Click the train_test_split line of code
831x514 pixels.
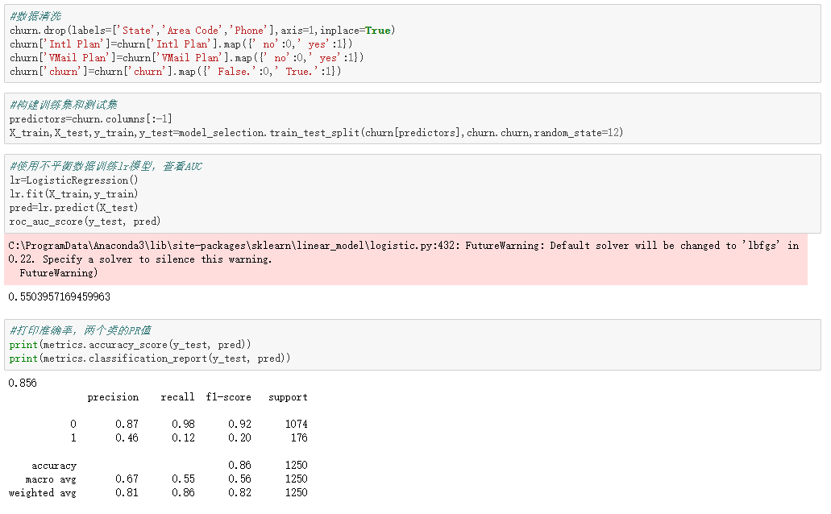click(x=316, y=132)
